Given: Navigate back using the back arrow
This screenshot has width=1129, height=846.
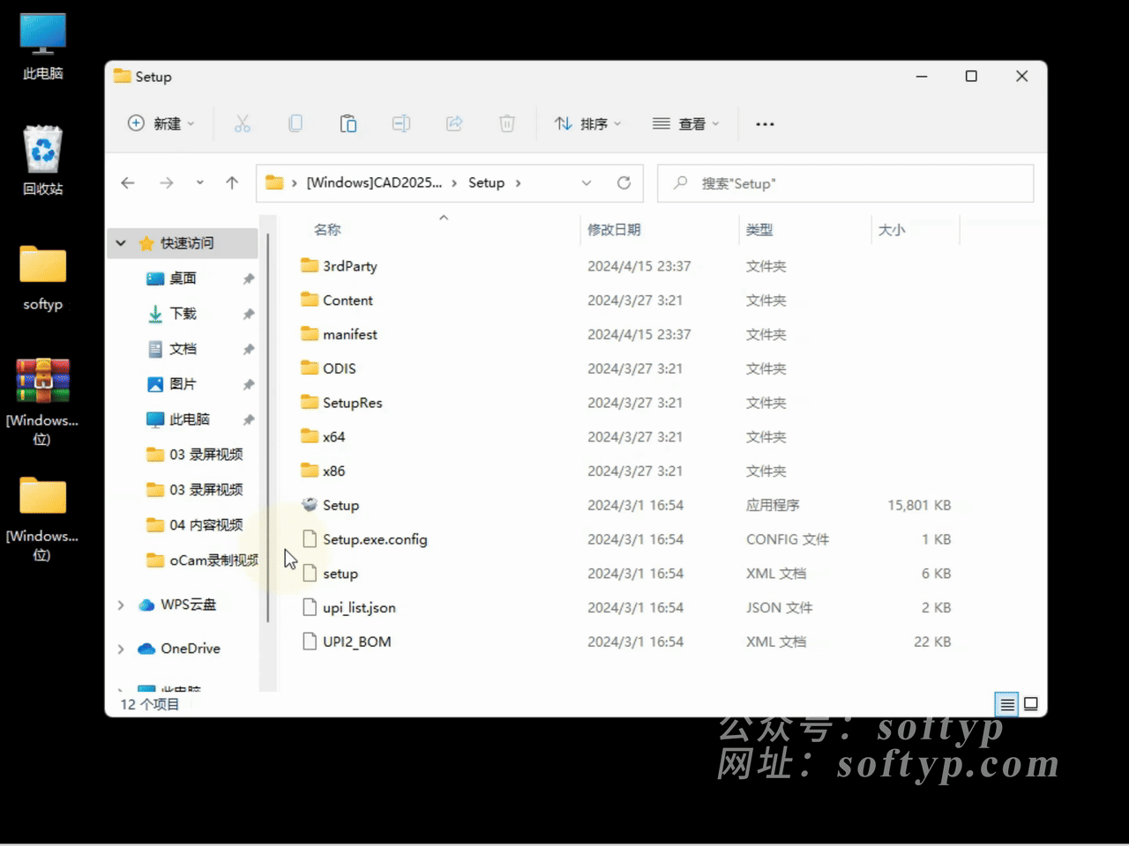Looking at the screenshot, I should pyautogui.click(x=127, y=182).
